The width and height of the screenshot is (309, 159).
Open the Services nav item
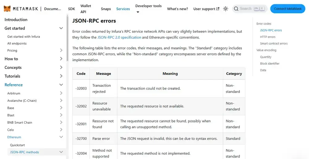click(x=123, y=9)
